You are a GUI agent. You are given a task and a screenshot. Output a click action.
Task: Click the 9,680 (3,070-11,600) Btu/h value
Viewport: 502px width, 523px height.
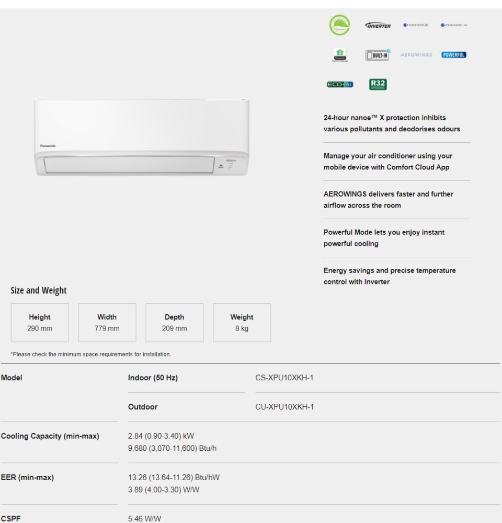click(172, 448)
